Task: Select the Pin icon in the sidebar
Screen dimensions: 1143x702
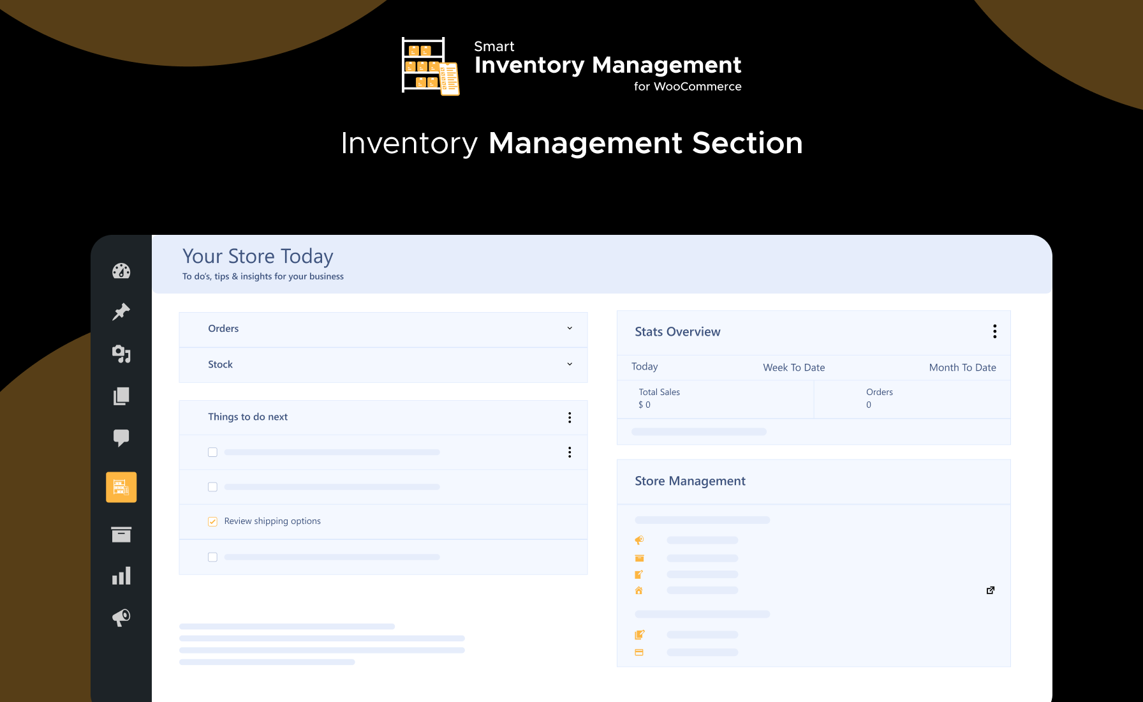Action: (121, 312)
